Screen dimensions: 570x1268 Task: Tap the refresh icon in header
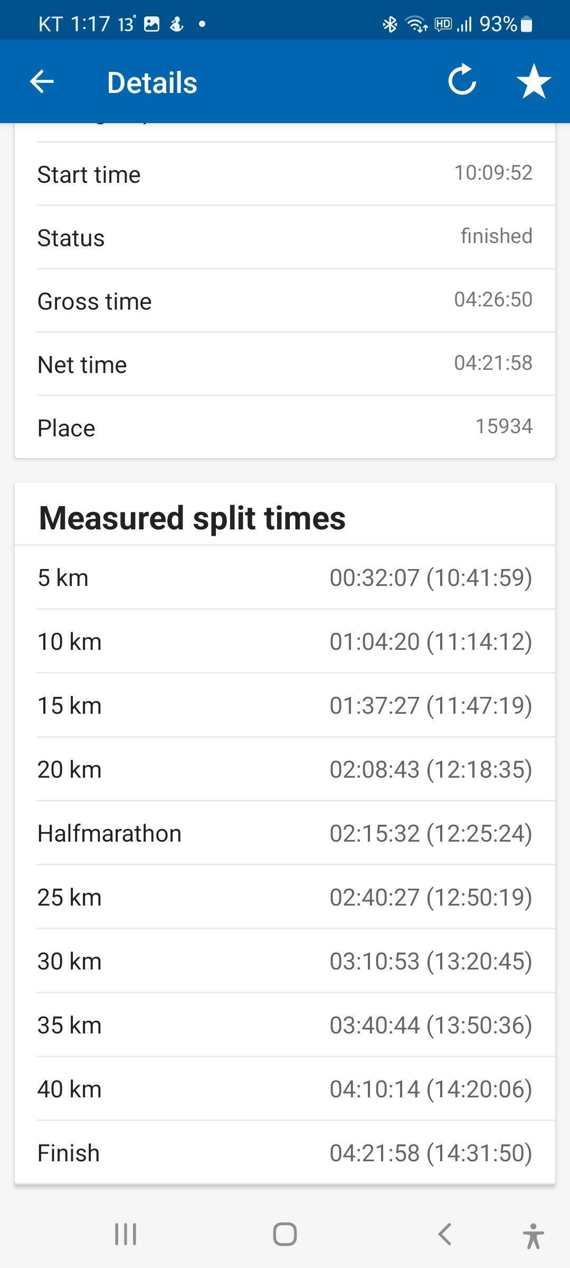(x=462, y=80)
